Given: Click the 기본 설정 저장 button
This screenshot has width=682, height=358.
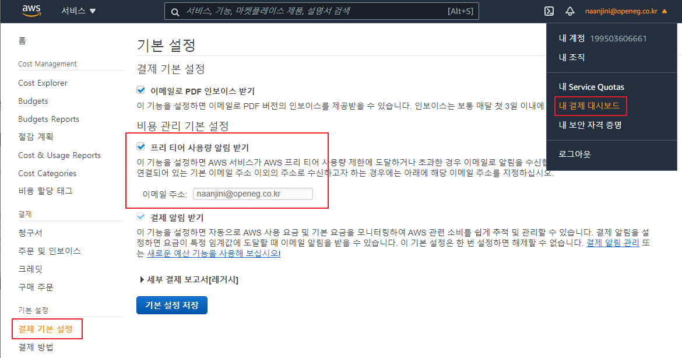Looking at the screenshot, I should pos(172,305).
